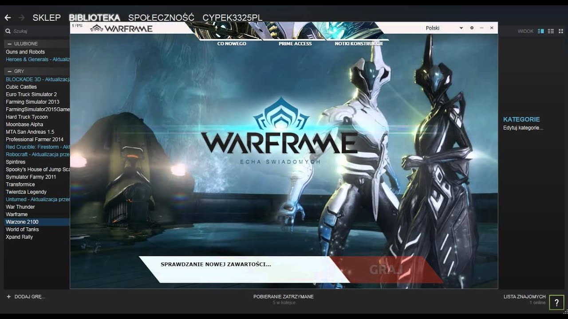Collapse the GRY category
This screenshot has width=568, height=319.
tap(9, 71)
